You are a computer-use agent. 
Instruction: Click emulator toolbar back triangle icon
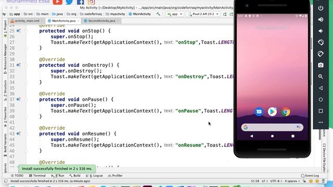(321, 88)
